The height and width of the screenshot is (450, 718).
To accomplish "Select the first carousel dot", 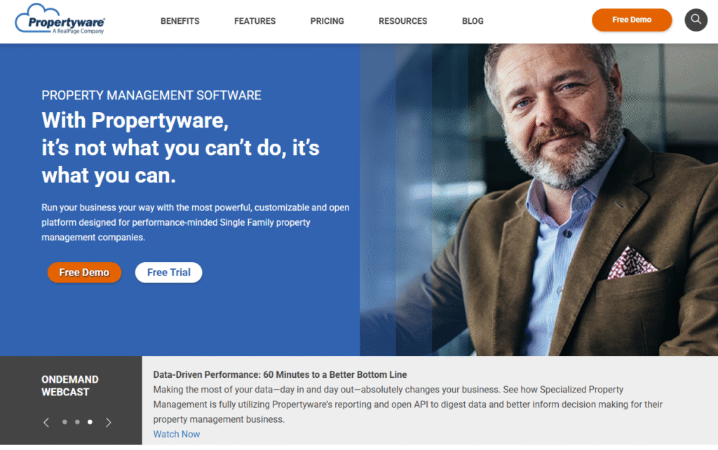I will 65,422.
